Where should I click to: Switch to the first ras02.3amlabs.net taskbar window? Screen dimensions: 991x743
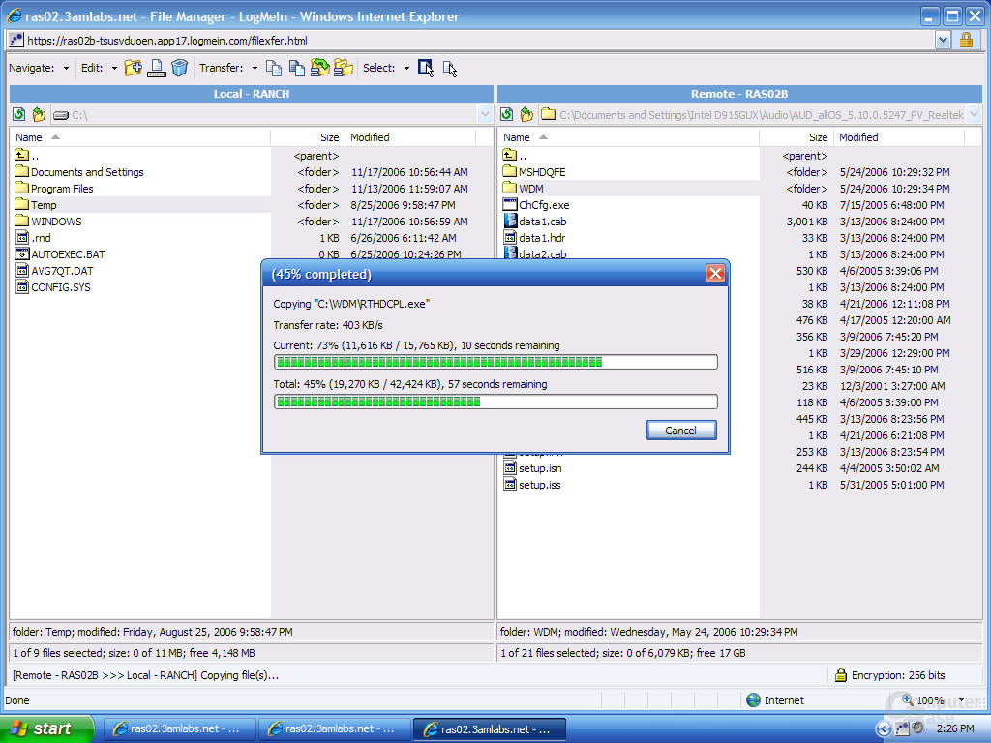(x=179, y=729)
